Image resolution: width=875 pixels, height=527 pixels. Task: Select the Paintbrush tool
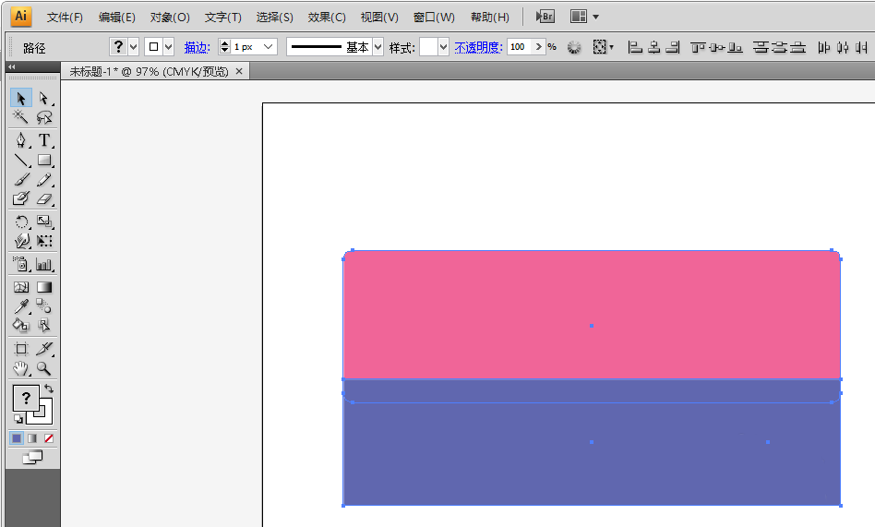pos(21,179)
